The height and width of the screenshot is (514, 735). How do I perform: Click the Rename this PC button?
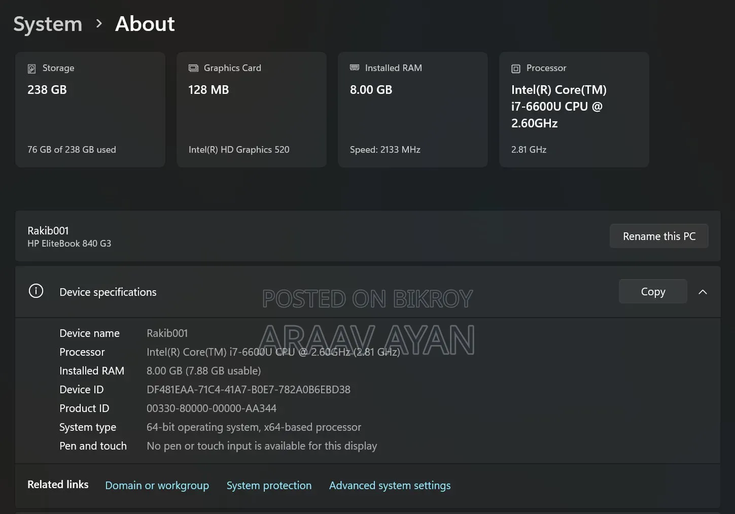659,236
